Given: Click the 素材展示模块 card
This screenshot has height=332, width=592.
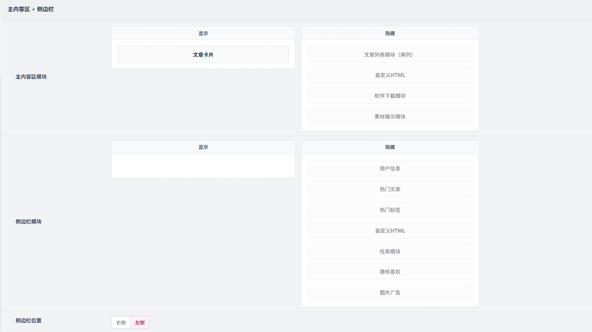Looking at the screenshot, I should coord(390,117).
